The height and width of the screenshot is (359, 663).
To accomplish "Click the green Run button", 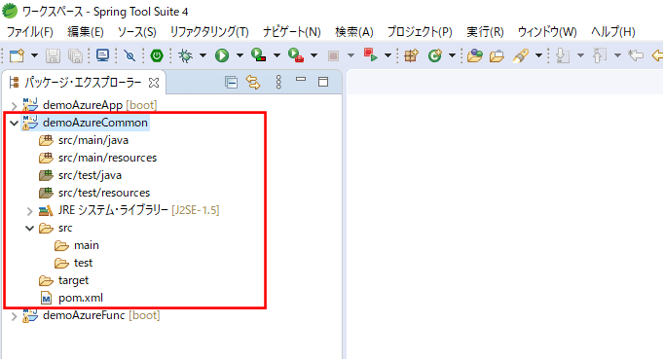I will pos(222,55).
